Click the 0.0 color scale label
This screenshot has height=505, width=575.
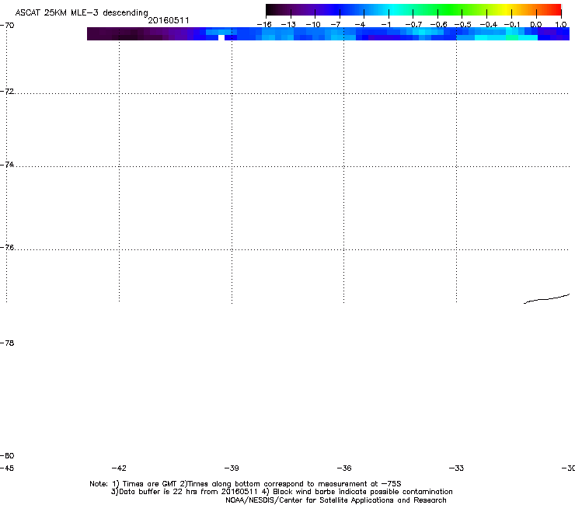pyautogui.click(x=536, y=25)
